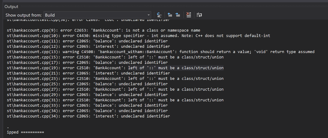Screen dimensions: 328x138
Task: Click the bankaccount.cpp(34) 'interest' error line
Action: [88, 116]
